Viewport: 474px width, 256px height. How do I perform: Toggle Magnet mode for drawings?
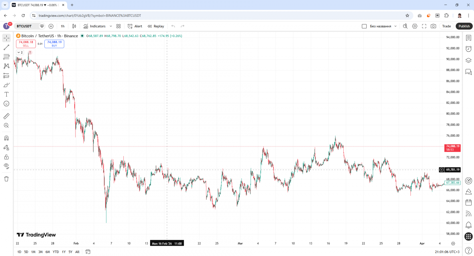click(6, 138)
